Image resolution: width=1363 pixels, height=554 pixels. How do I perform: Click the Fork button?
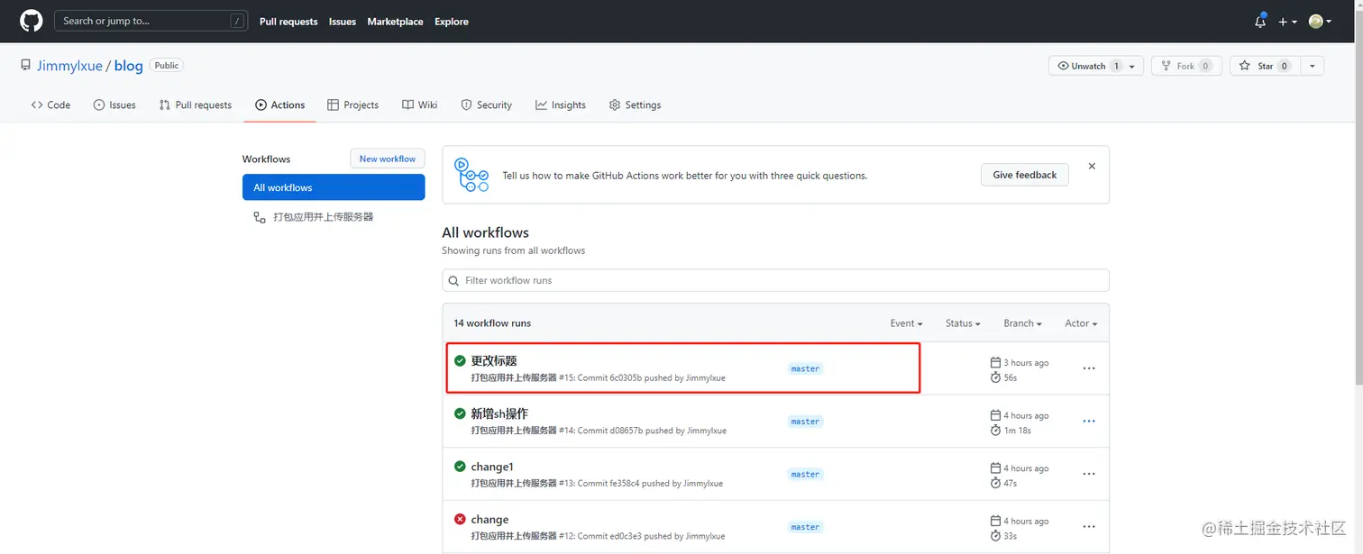click(1186, 66)
